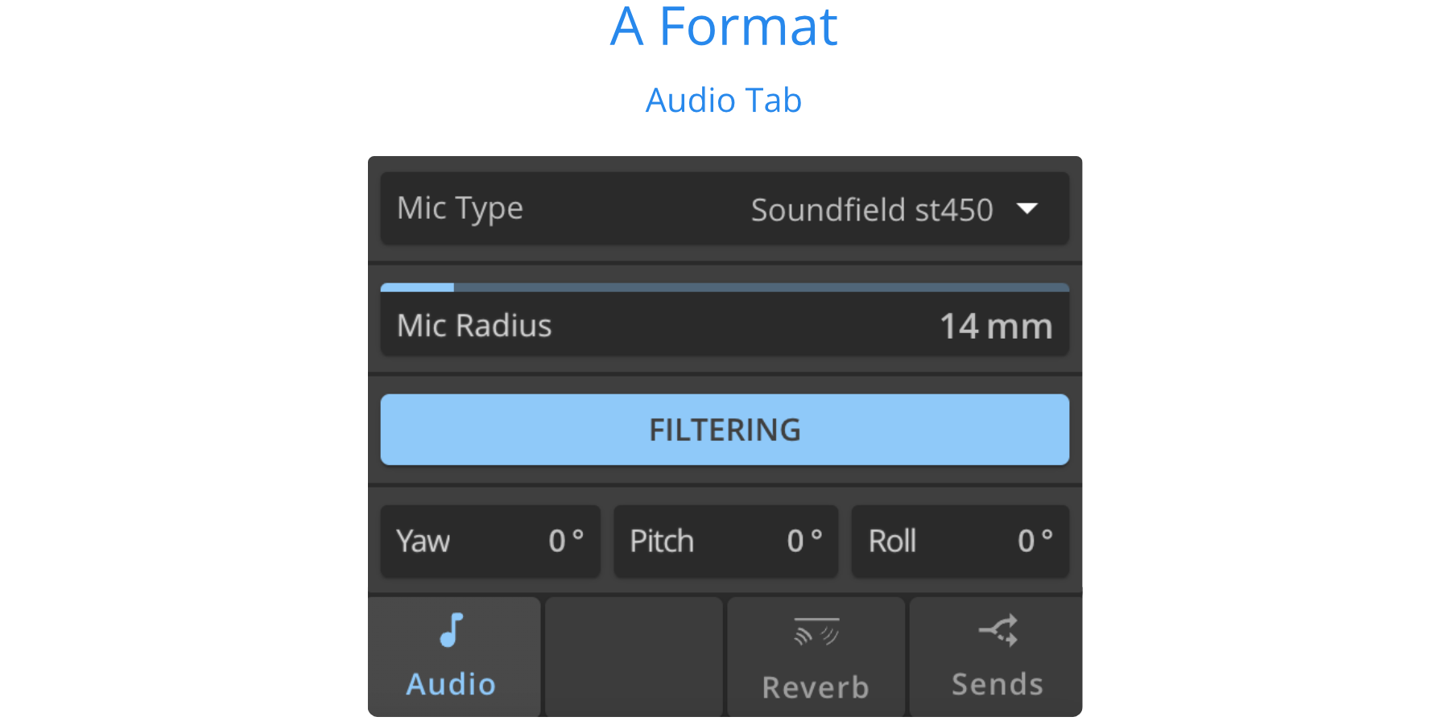The width and height of the screenshot is (1450, 725).
Task: Open the Reverb tab label
Action: (816, 688)
